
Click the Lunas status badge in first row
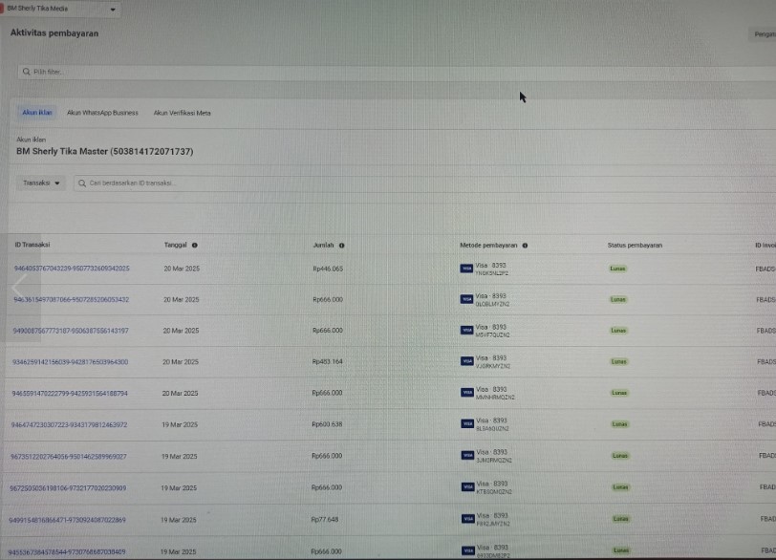(x=618, y=269)
